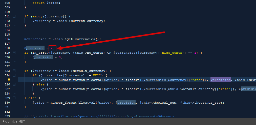Click line number 816 in the gutter

tap(7, 39)
